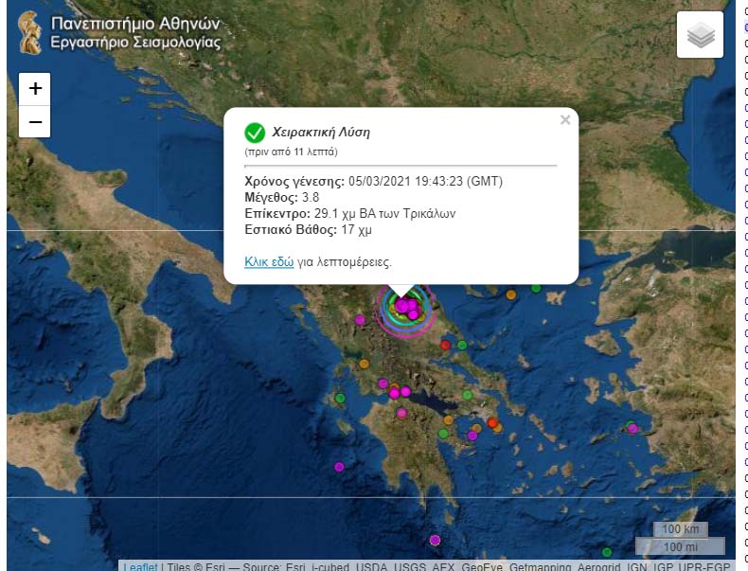Click the green checkmark manual solution icon

(x=255, y=133)
